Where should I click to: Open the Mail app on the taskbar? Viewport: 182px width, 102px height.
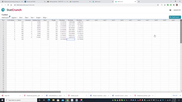(x=63, y=100)
